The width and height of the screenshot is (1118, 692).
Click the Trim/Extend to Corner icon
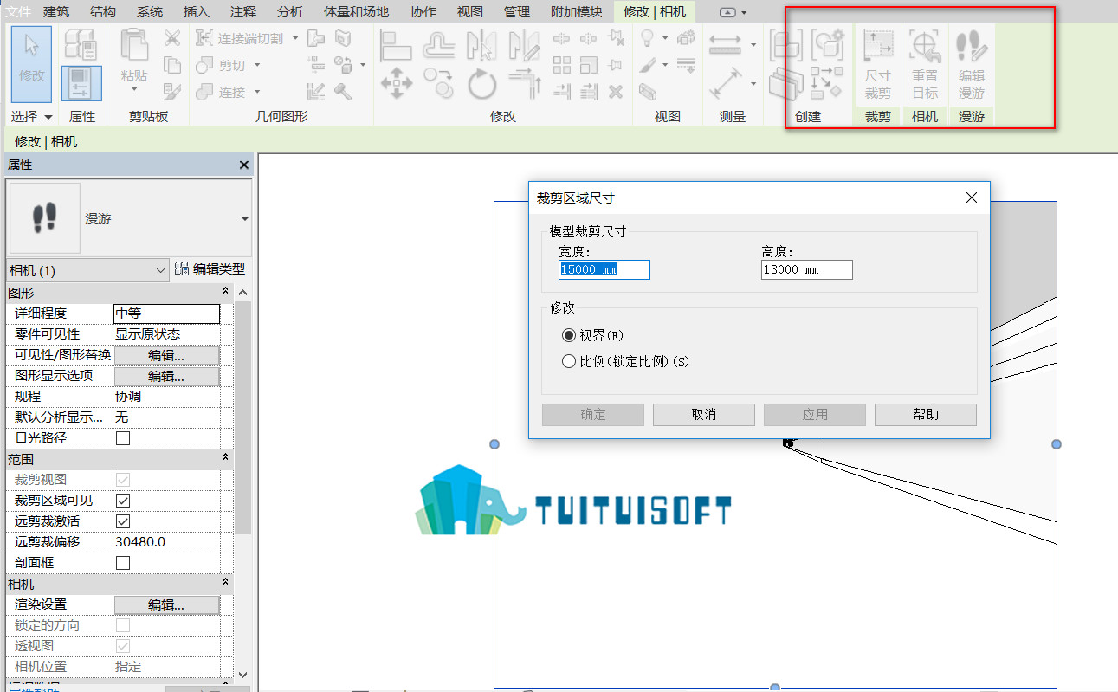[525, 84]
